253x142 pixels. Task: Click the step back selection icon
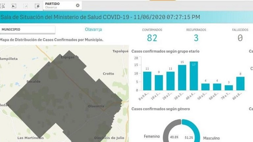[14, 6]
